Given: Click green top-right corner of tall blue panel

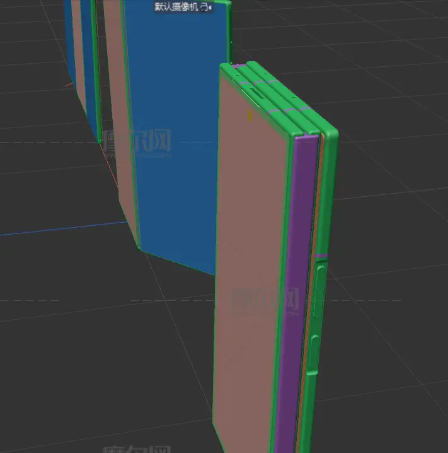Looking at the screenshot, I should (227, 6).
